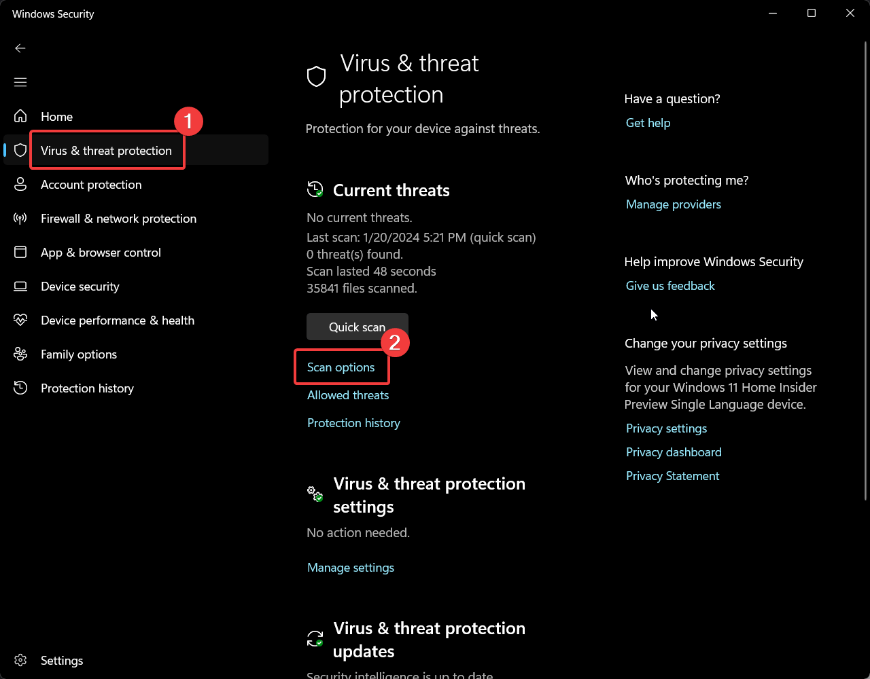Go to Virus & threat protection menu item
The width and height of the screenshot is (870, 679).
[x=106, y=151]
